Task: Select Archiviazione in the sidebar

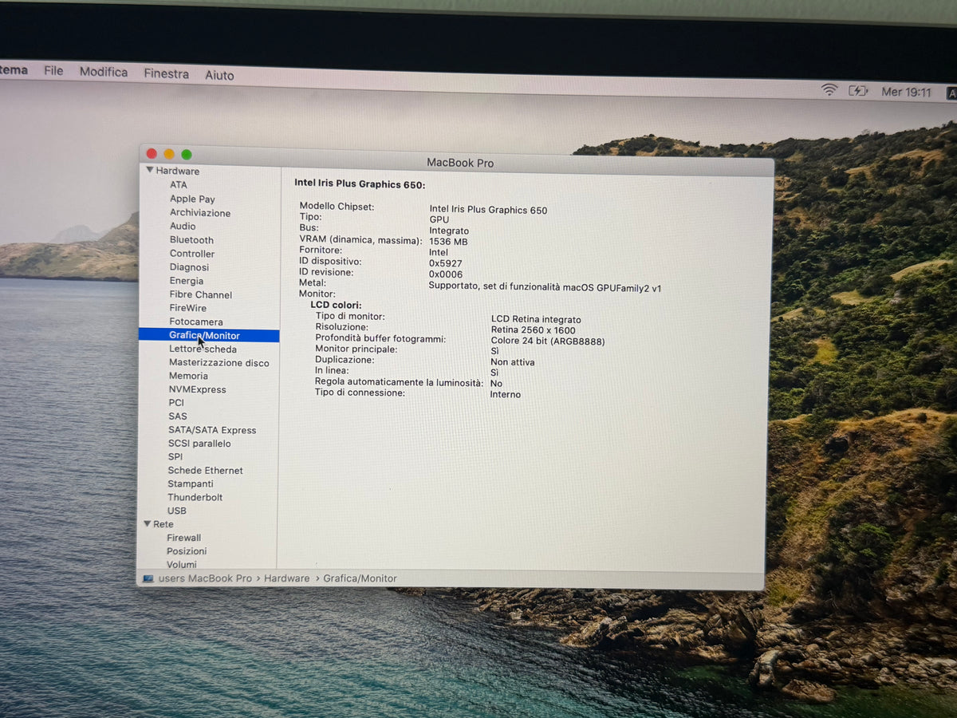Action: click(x=200, y=213)
